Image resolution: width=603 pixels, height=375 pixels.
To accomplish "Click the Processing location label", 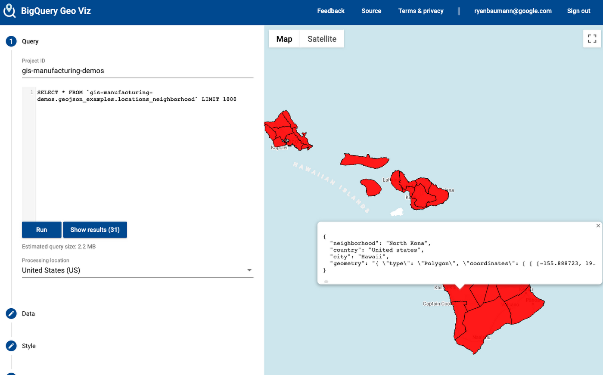I will coord(46,260).
